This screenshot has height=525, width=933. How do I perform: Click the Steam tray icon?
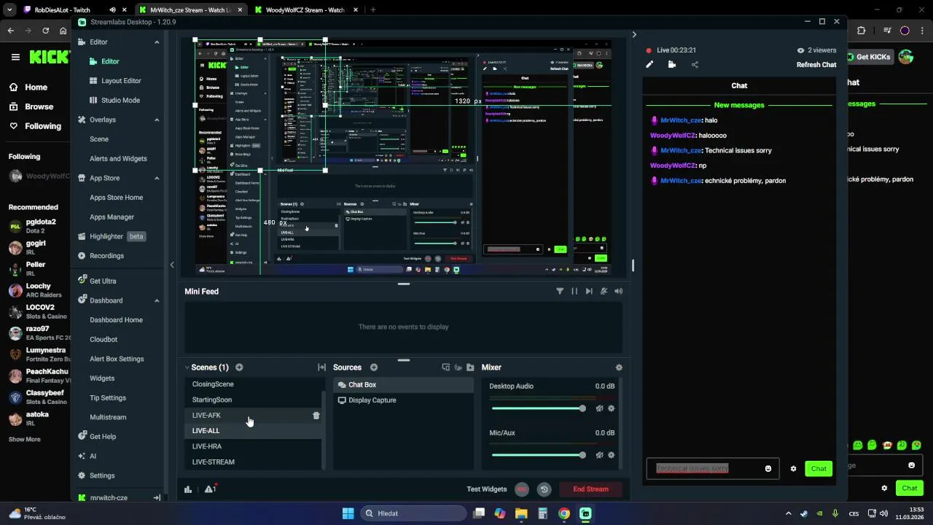click(805, 513)
